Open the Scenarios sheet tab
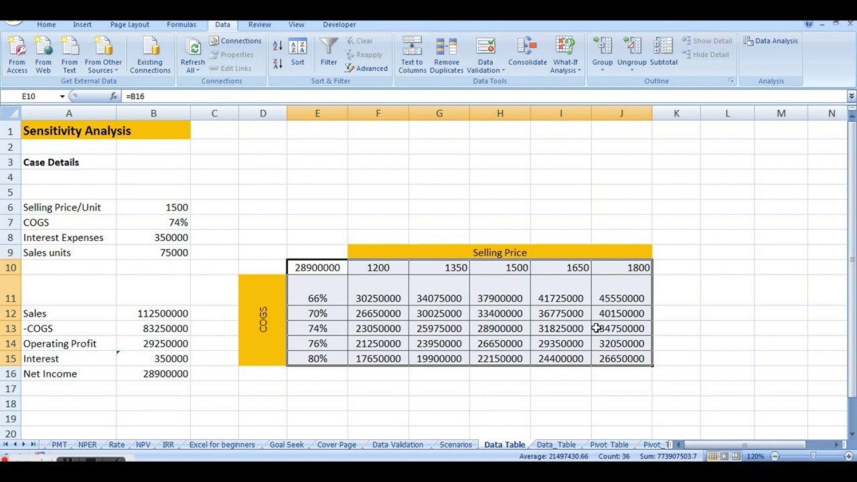This screenshot has width=857, height=482. pyautogui.click(x=455, y=445)
